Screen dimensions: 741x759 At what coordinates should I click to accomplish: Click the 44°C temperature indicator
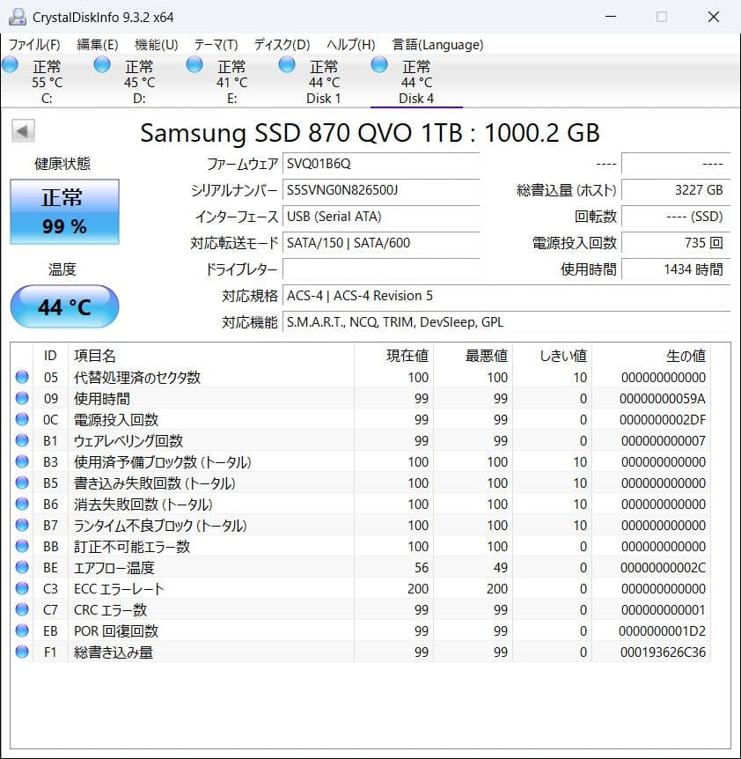coord(64,306)
